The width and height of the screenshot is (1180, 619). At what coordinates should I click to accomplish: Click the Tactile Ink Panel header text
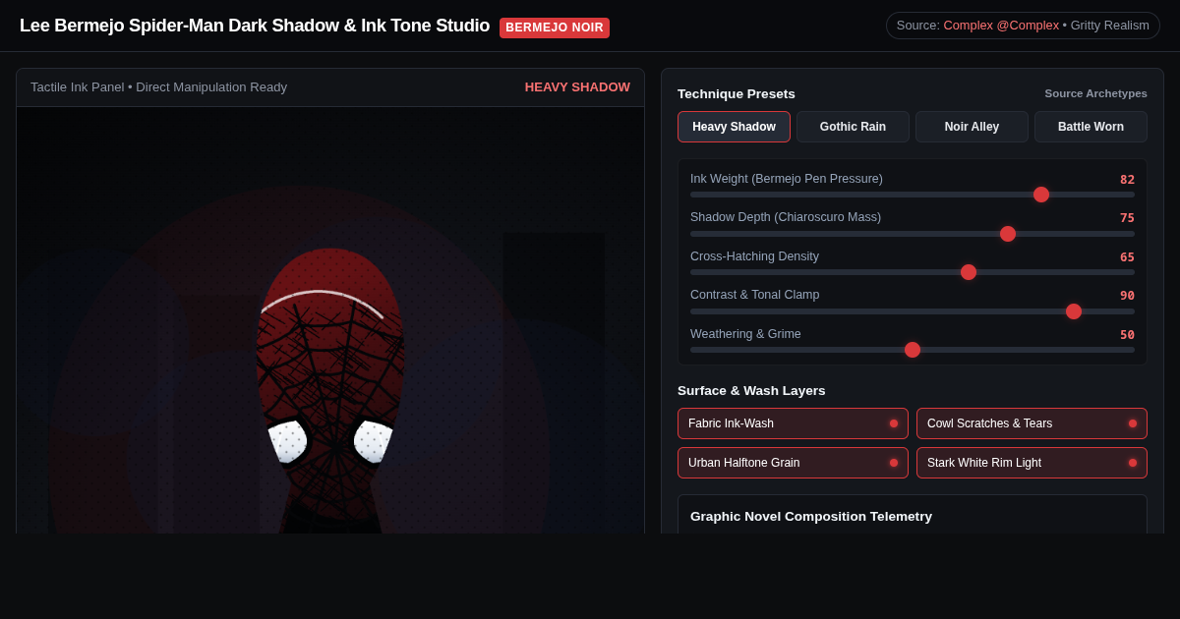click(158, 87)
